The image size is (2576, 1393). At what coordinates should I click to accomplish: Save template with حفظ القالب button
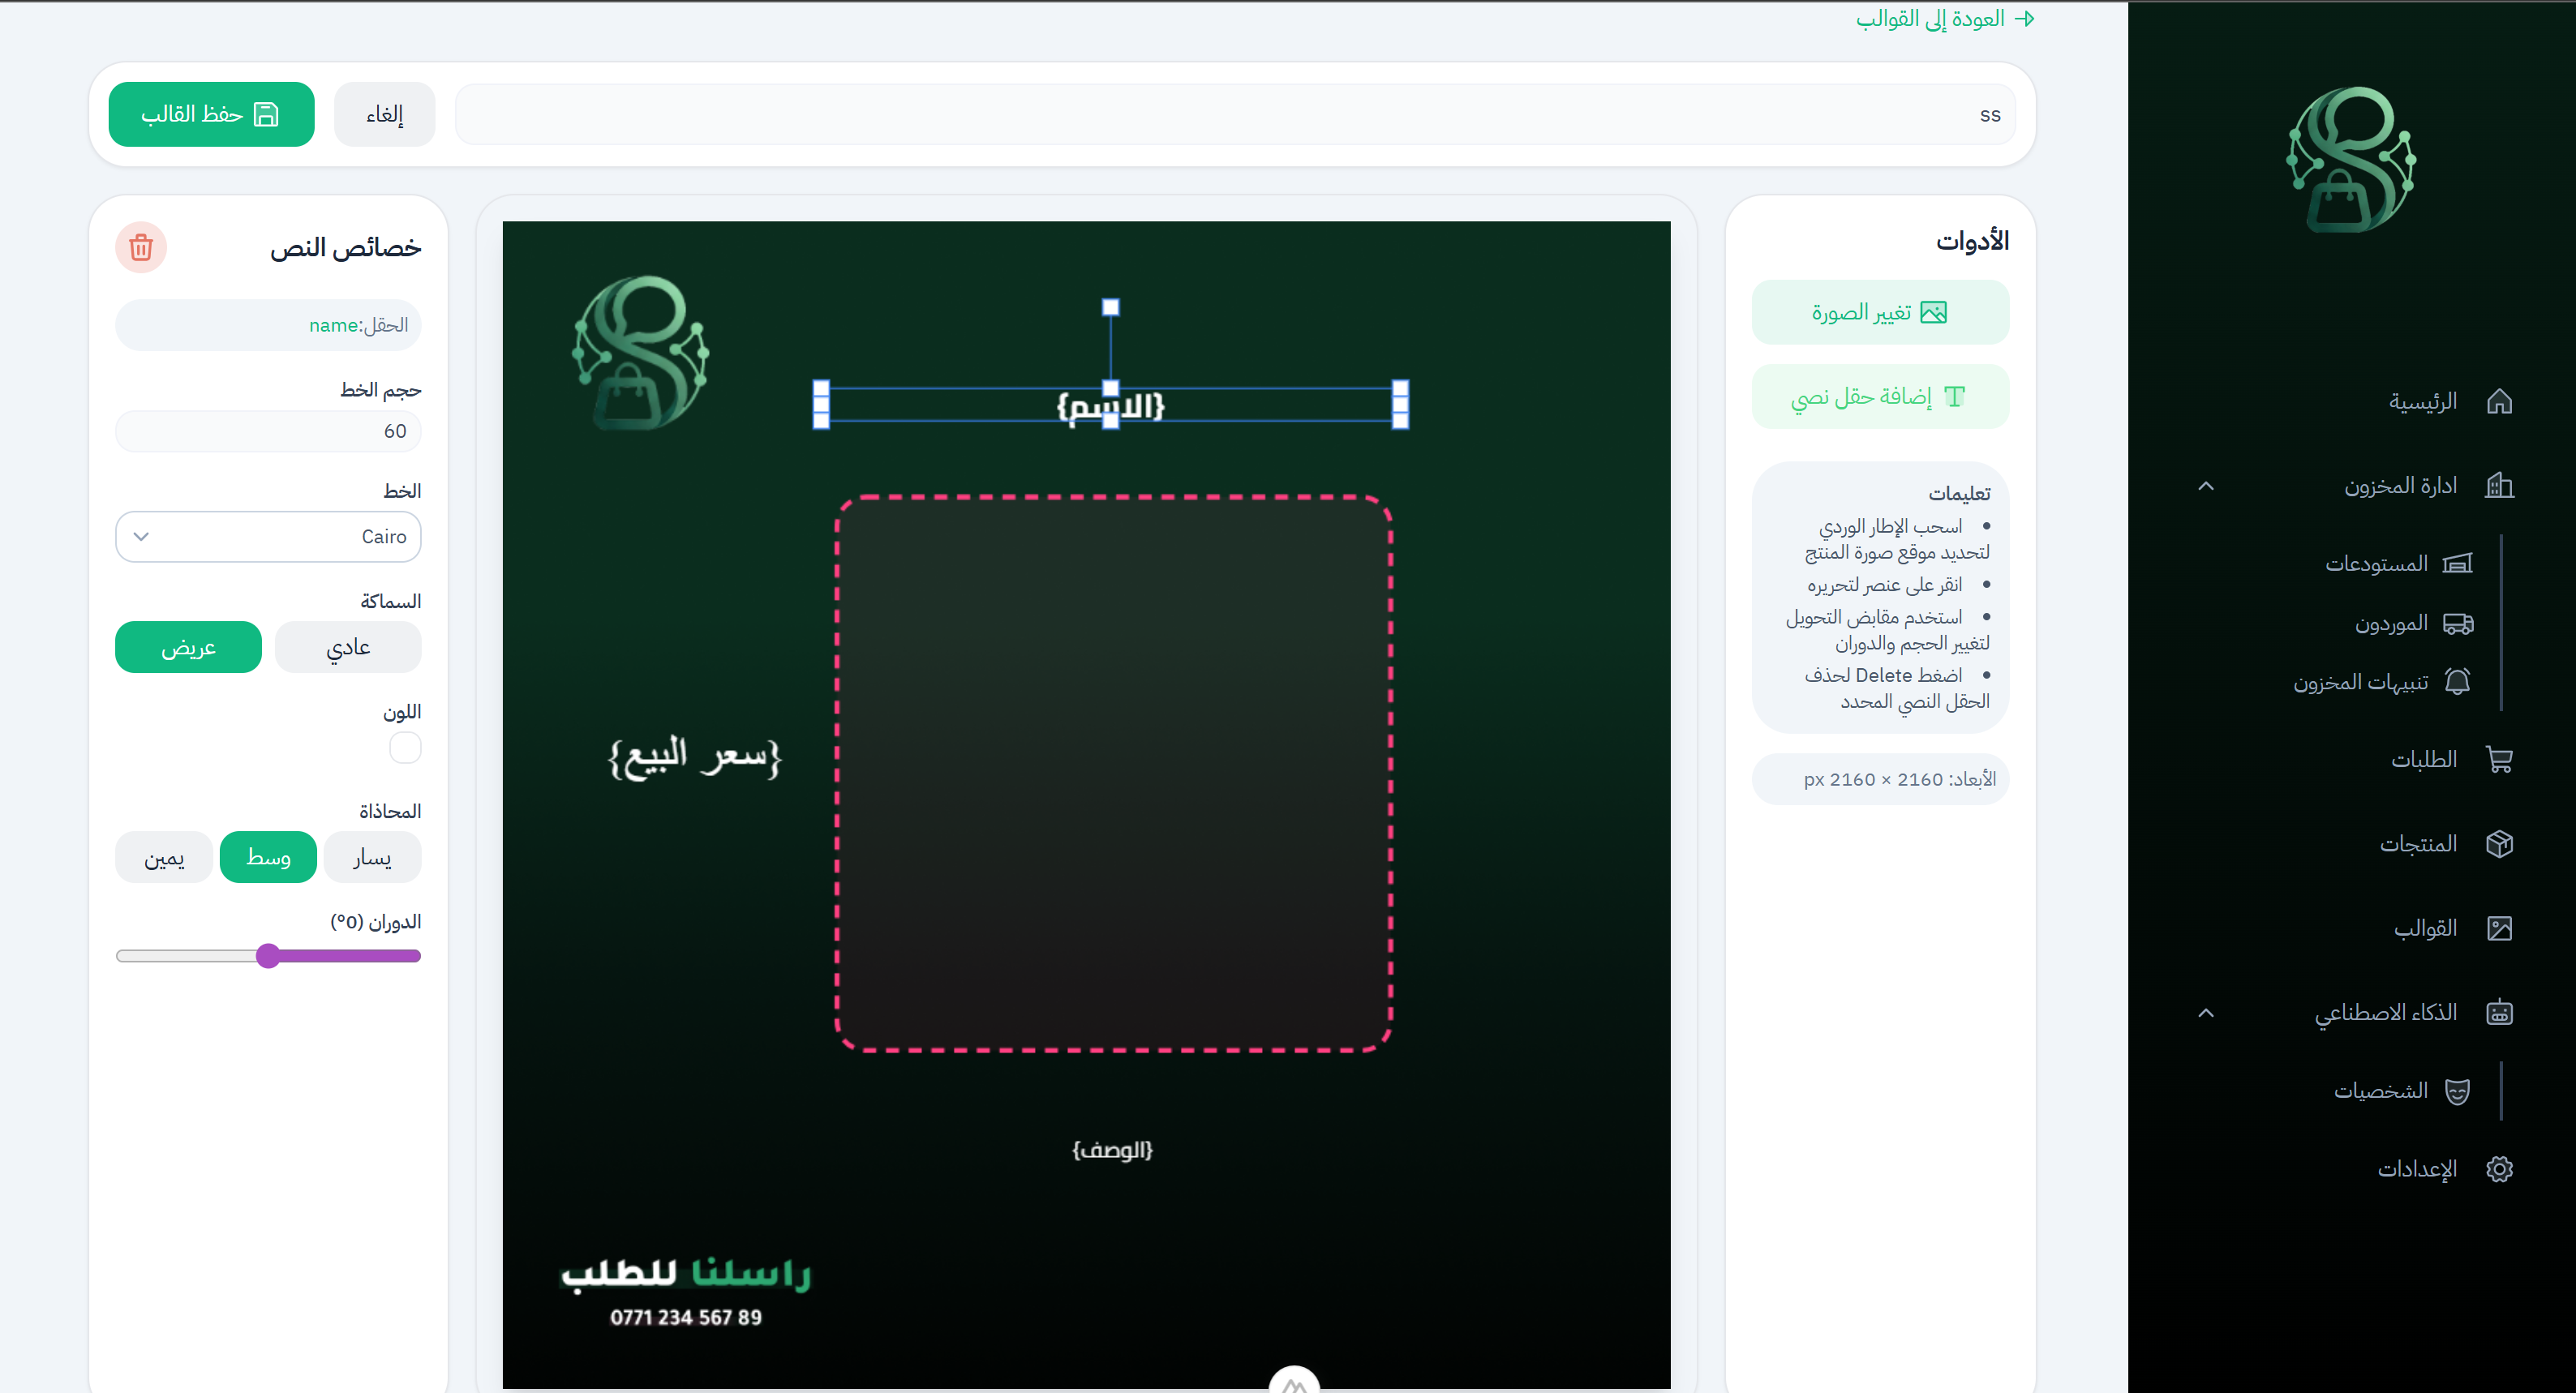[x=211, y=114]
